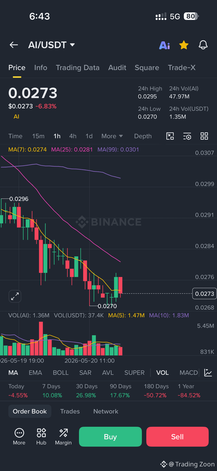Image resolution: width=217 pixels, height=471 pixels.
Task: Tap the 24h Low 0.0270 value
Action: (148, 117)
